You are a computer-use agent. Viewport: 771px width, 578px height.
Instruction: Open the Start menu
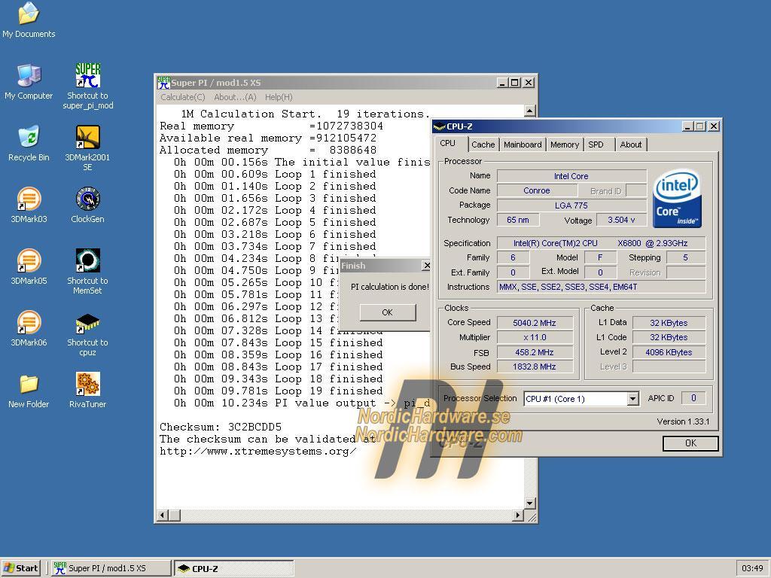pos(20,568)
